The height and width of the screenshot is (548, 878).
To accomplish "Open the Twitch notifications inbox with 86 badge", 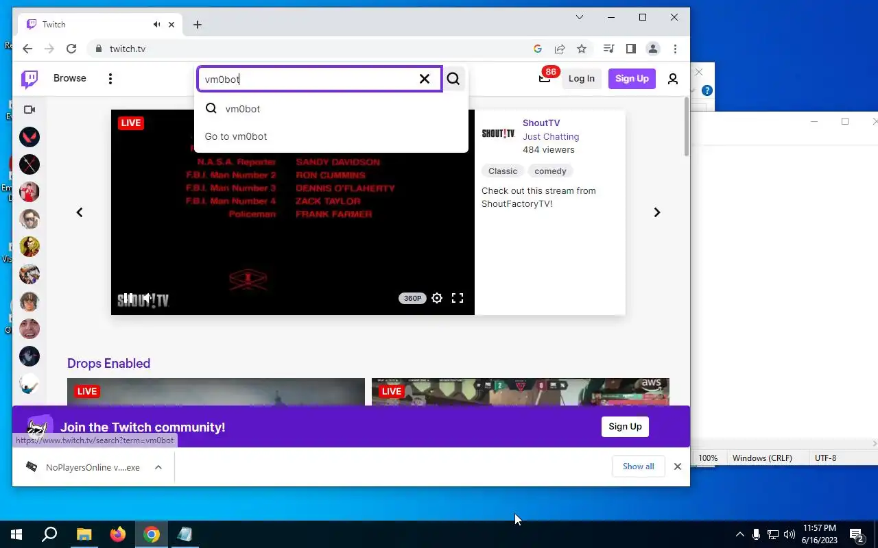I will 545,77.
